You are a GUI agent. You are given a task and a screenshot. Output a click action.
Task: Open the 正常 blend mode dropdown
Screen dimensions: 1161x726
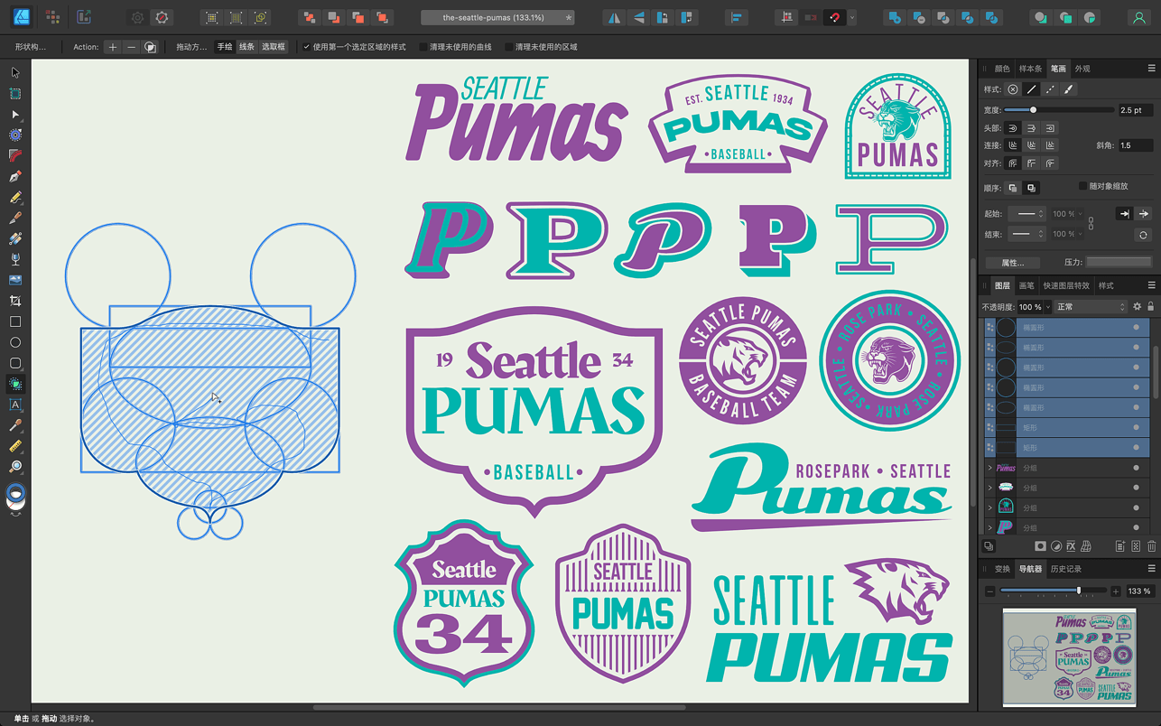coord(1090,307)
